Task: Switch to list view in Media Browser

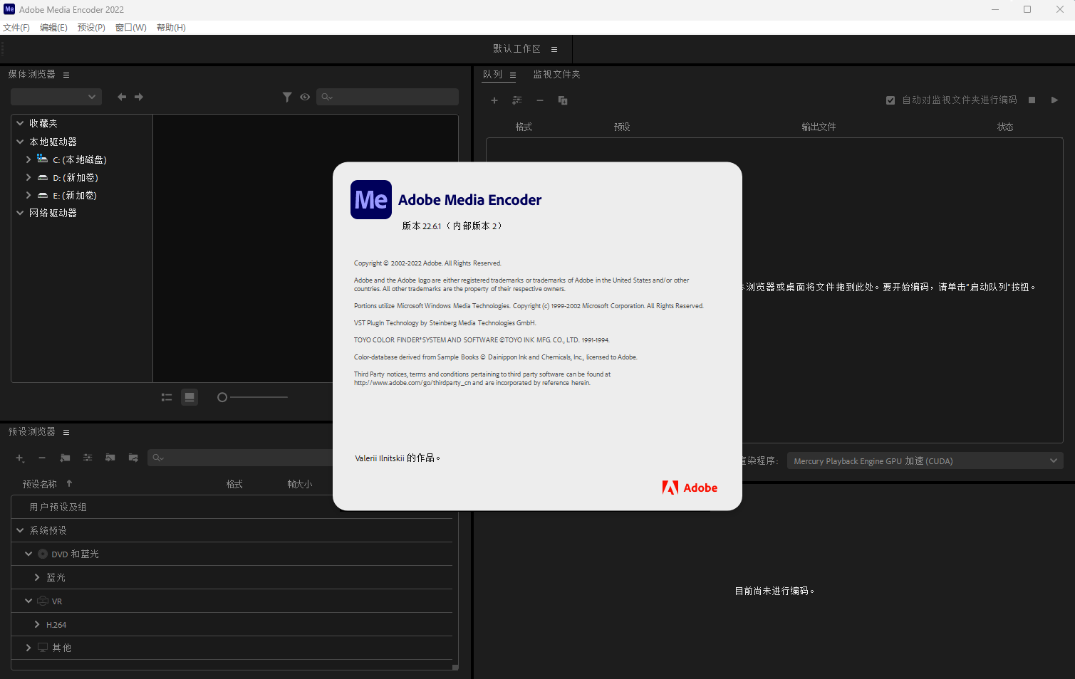Action: 166,397
